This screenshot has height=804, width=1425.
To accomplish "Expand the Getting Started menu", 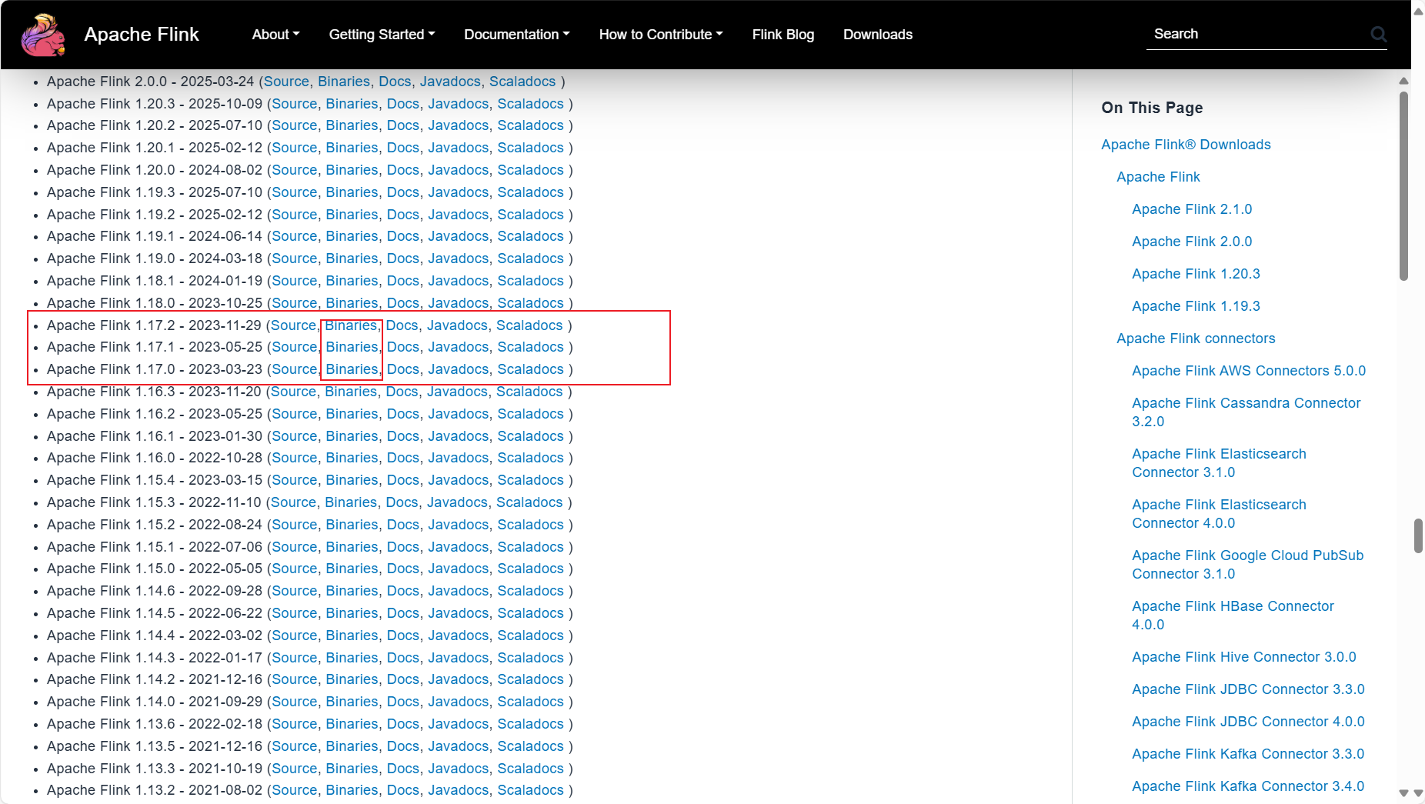I will tap(382, 35).
